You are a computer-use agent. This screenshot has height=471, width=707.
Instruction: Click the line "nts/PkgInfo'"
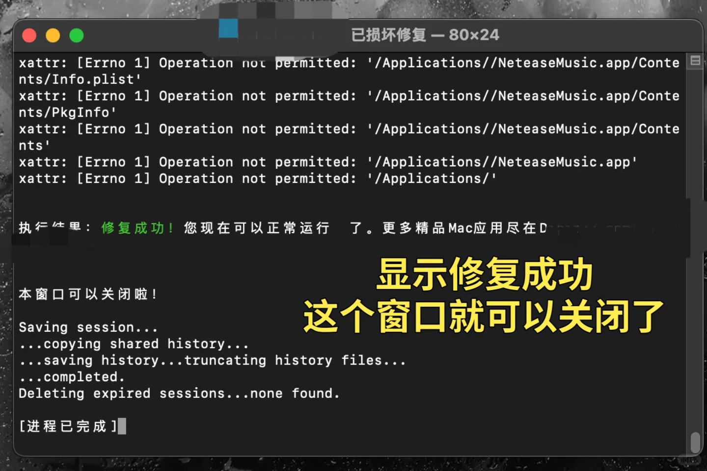coord(68,112)
